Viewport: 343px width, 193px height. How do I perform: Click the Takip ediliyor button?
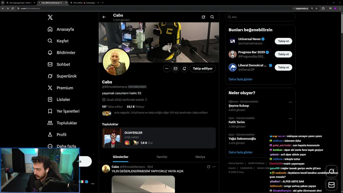pyautogui.click(x=203, y=69)
